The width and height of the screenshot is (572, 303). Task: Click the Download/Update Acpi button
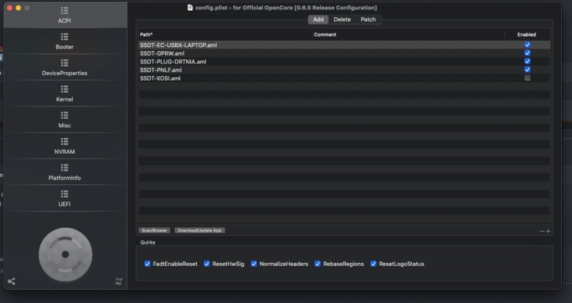click(x=199, y=230)
